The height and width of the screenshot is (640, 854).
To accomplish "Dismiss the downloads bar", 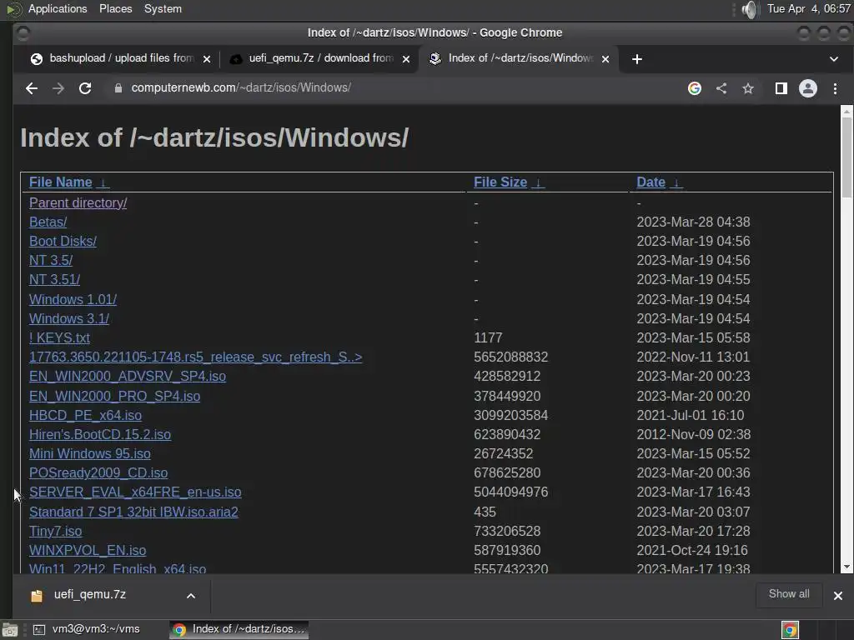I will [837, 596].
